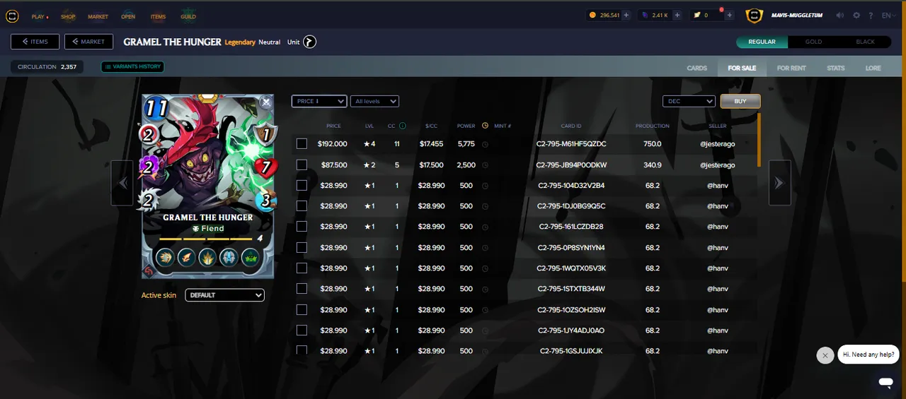Check the box for card C2-795-1DJ0BG9Q5C
The width and height of the screenshot is (906, 399).
coord(302,206)
